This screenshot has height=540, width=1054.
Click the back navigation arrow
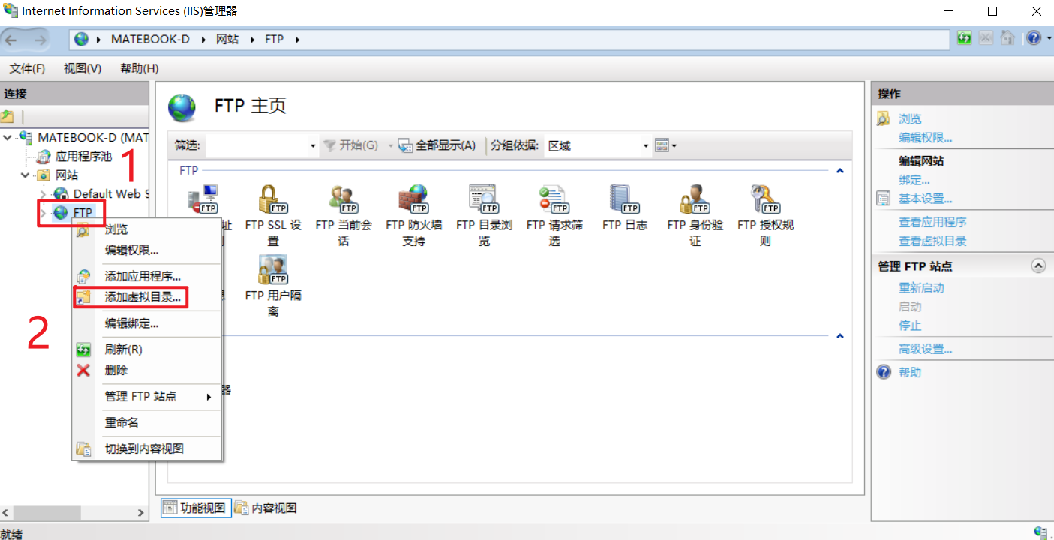coord(11,39)
